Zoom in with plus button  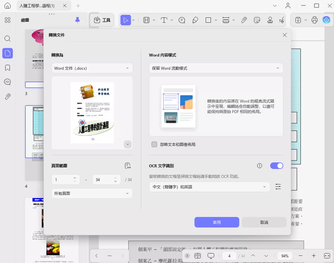pos(314,256)
